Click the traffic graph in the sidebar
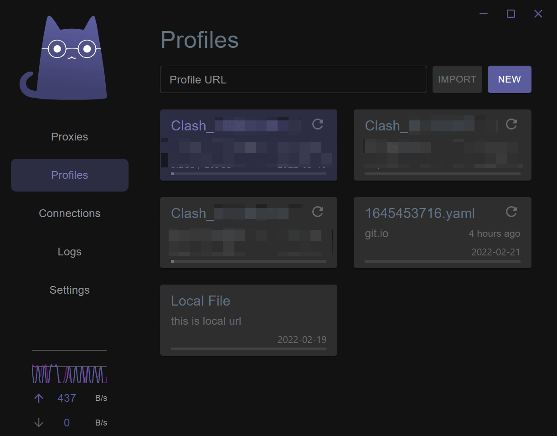The image size is (557, 436). (69, 374)
